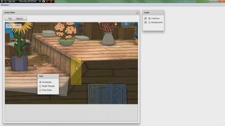This screenshot has height=126, width=225.
Task: Close the Area Editor internal window
Action: (x=137, y=13)
